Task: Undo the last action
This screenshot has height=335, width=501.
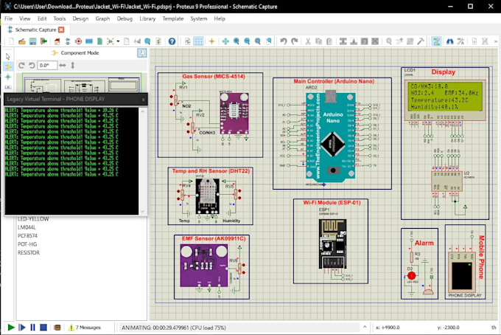Action: pyautogui.click(x=284, y=41)
